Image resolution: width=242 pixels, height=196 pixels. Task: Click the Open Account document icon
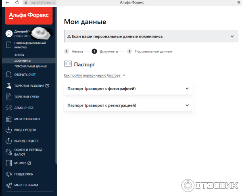tap(9, 75)
